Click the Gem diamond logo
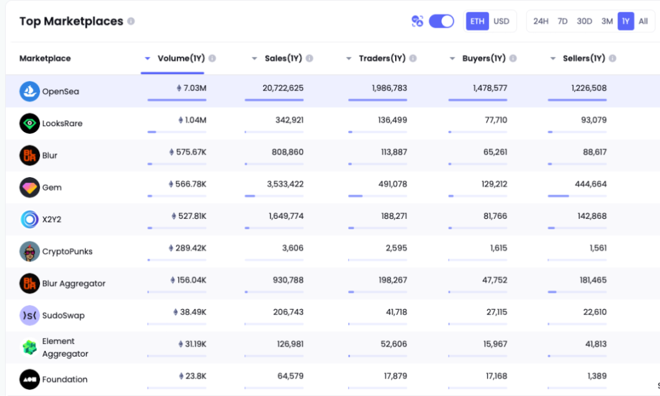Screen dimensions: 660x396 (x=30, y=187)
